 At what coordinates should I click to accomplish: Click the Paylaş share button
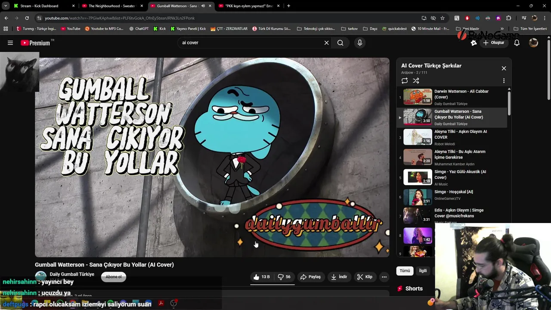(x=310, y=277)
